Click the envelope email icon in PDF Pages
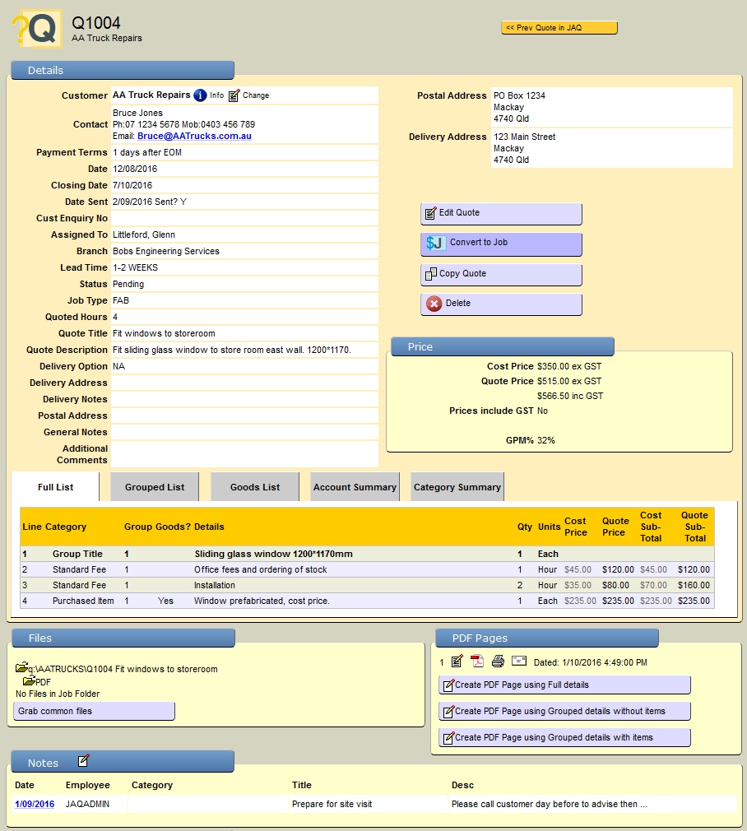Image resolution: width=747 pixels, height=831 pixels. click(x=519, y=661)
